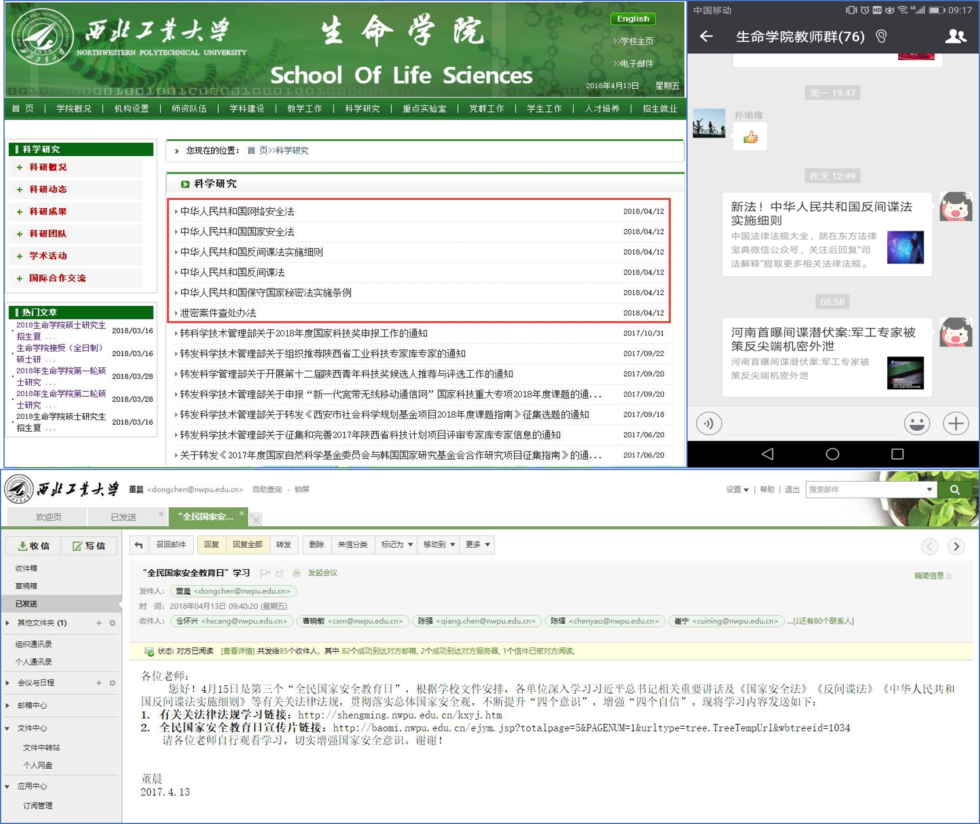Tap the WeChat back arrow
Viewport: 980px width, 824px height.
[706, 37]
